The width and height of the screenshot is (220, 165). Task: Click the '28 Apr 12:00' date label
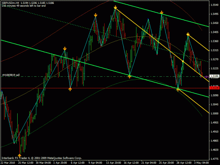click(x=184, y=163)
